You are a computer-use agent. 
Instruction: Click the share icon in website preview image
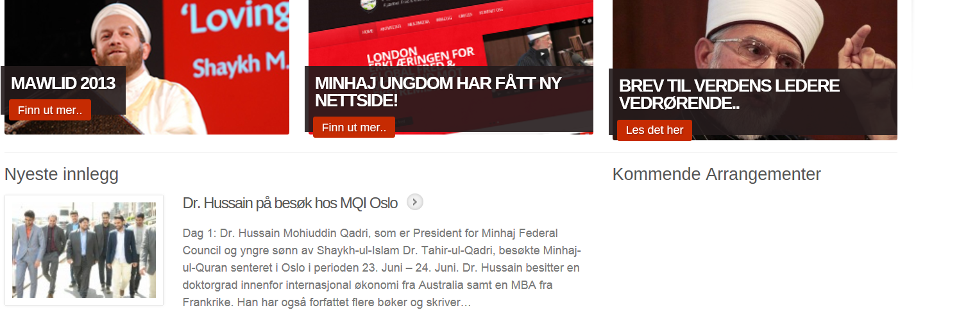[582, 20]
